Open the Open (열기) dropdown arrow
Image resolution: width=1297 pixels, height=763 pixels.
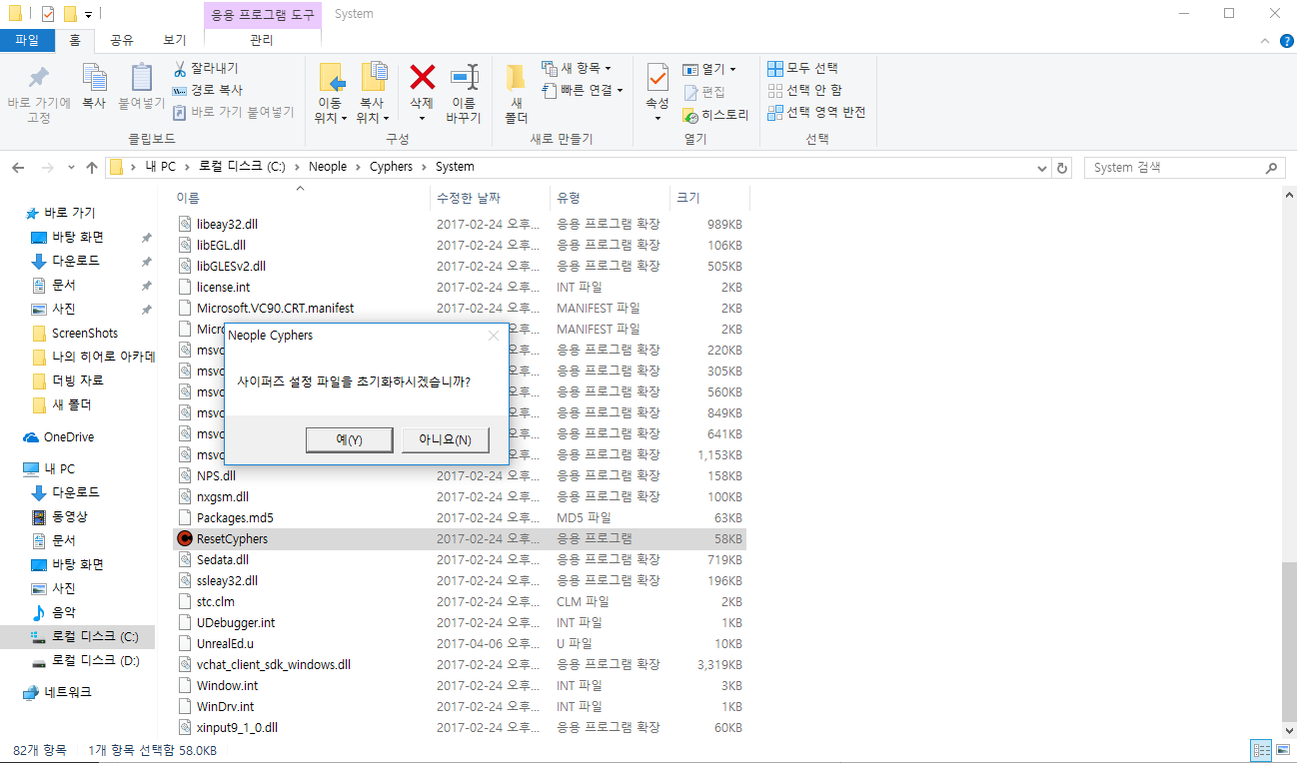732,69
